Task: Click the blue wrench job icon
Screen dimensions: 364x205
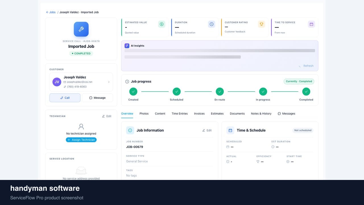Action: click(81, 29)
